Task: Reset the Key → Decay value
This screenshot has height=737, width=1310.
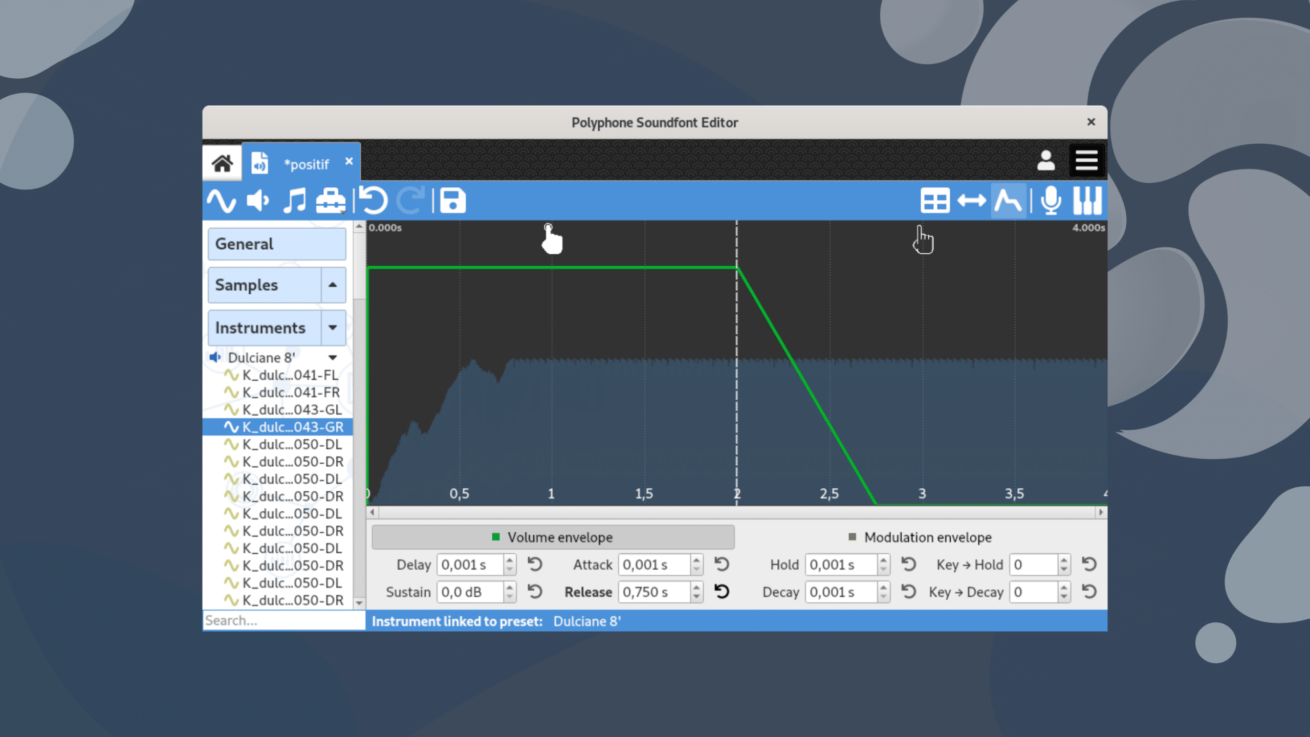Action: click(x=1089, y=592)
